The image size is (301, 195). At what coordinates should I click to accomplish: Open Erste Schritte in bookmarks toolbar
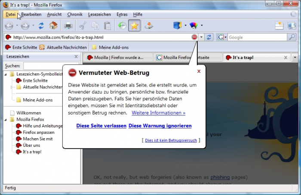(21, 47)
